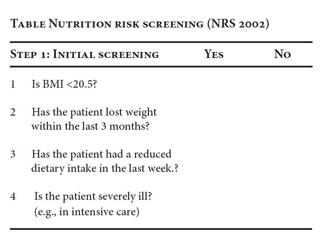The image size is (322, 235).
Task: Click "Has the patient lost weight" line
Action: tap(94, 113)
